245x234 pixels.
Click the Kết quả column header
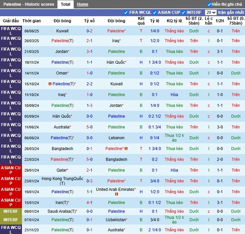click(141, 21)
